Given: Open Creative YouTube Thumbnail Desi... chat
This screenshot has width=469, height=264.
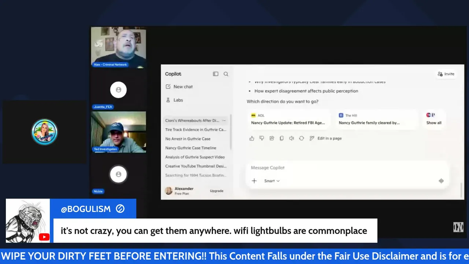Looking at the screenshot, I should tap(196, 166).
